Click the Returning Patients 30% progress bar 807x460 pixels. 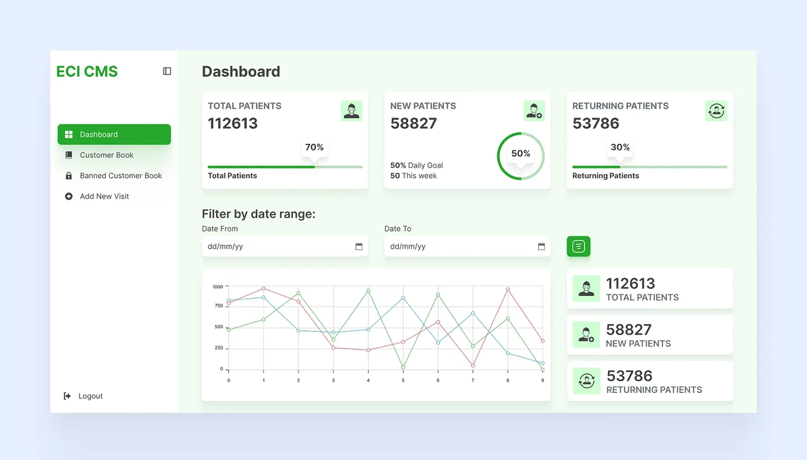pos(650,167)
